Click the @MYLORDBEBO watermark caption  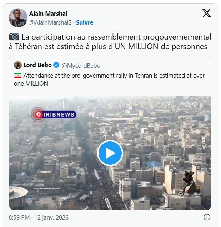[x=190, y=194]
